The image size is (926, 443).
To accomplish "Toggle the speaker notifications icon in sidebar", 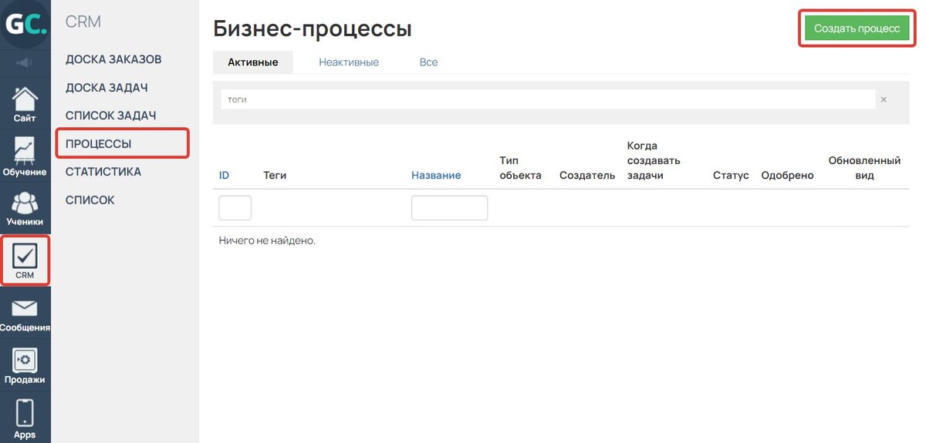I will tap(25, 62).
